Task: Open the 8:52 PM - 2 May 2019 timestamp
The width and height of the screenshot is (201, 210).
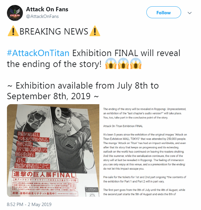Action: tap(29, 204)
